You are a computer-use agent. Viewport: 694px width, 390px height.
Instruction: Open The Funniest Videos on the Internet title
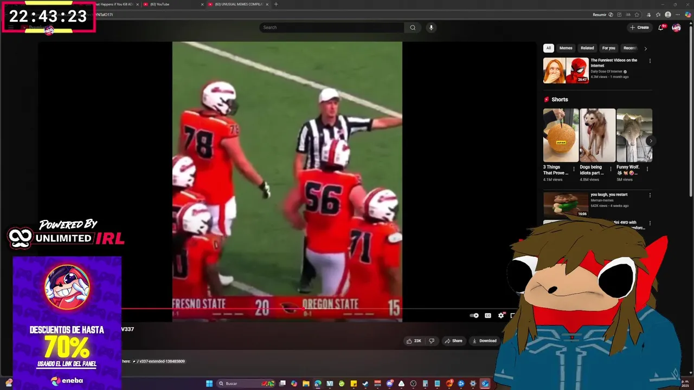614,63
